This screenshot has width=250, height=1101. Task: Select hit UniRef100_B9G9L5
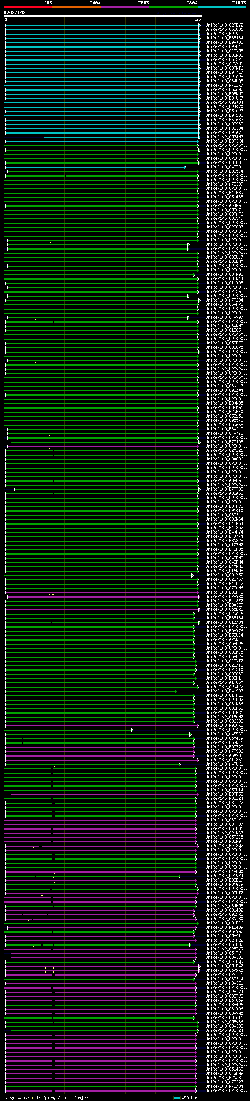pyautogui.click(x=224, y=34)
